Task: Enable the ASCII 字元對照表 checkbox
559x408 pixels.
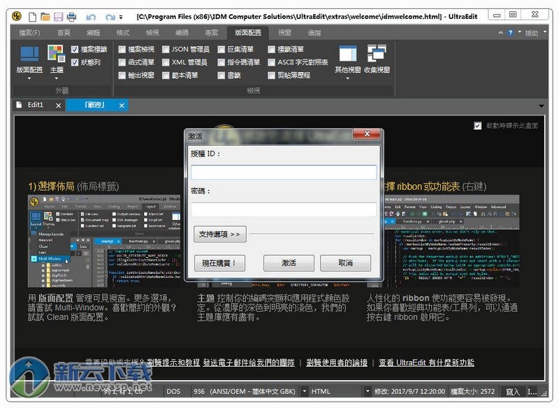Action: coord(272,62)
